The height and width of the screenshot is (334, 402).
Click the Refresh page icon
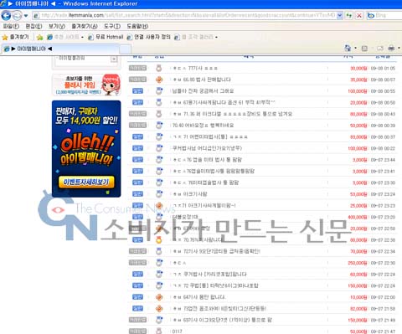(349, 16)
